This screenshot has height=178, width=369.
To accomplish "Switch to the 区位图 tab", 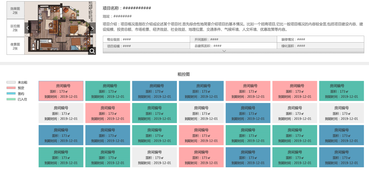I will (x=15, y=28).
